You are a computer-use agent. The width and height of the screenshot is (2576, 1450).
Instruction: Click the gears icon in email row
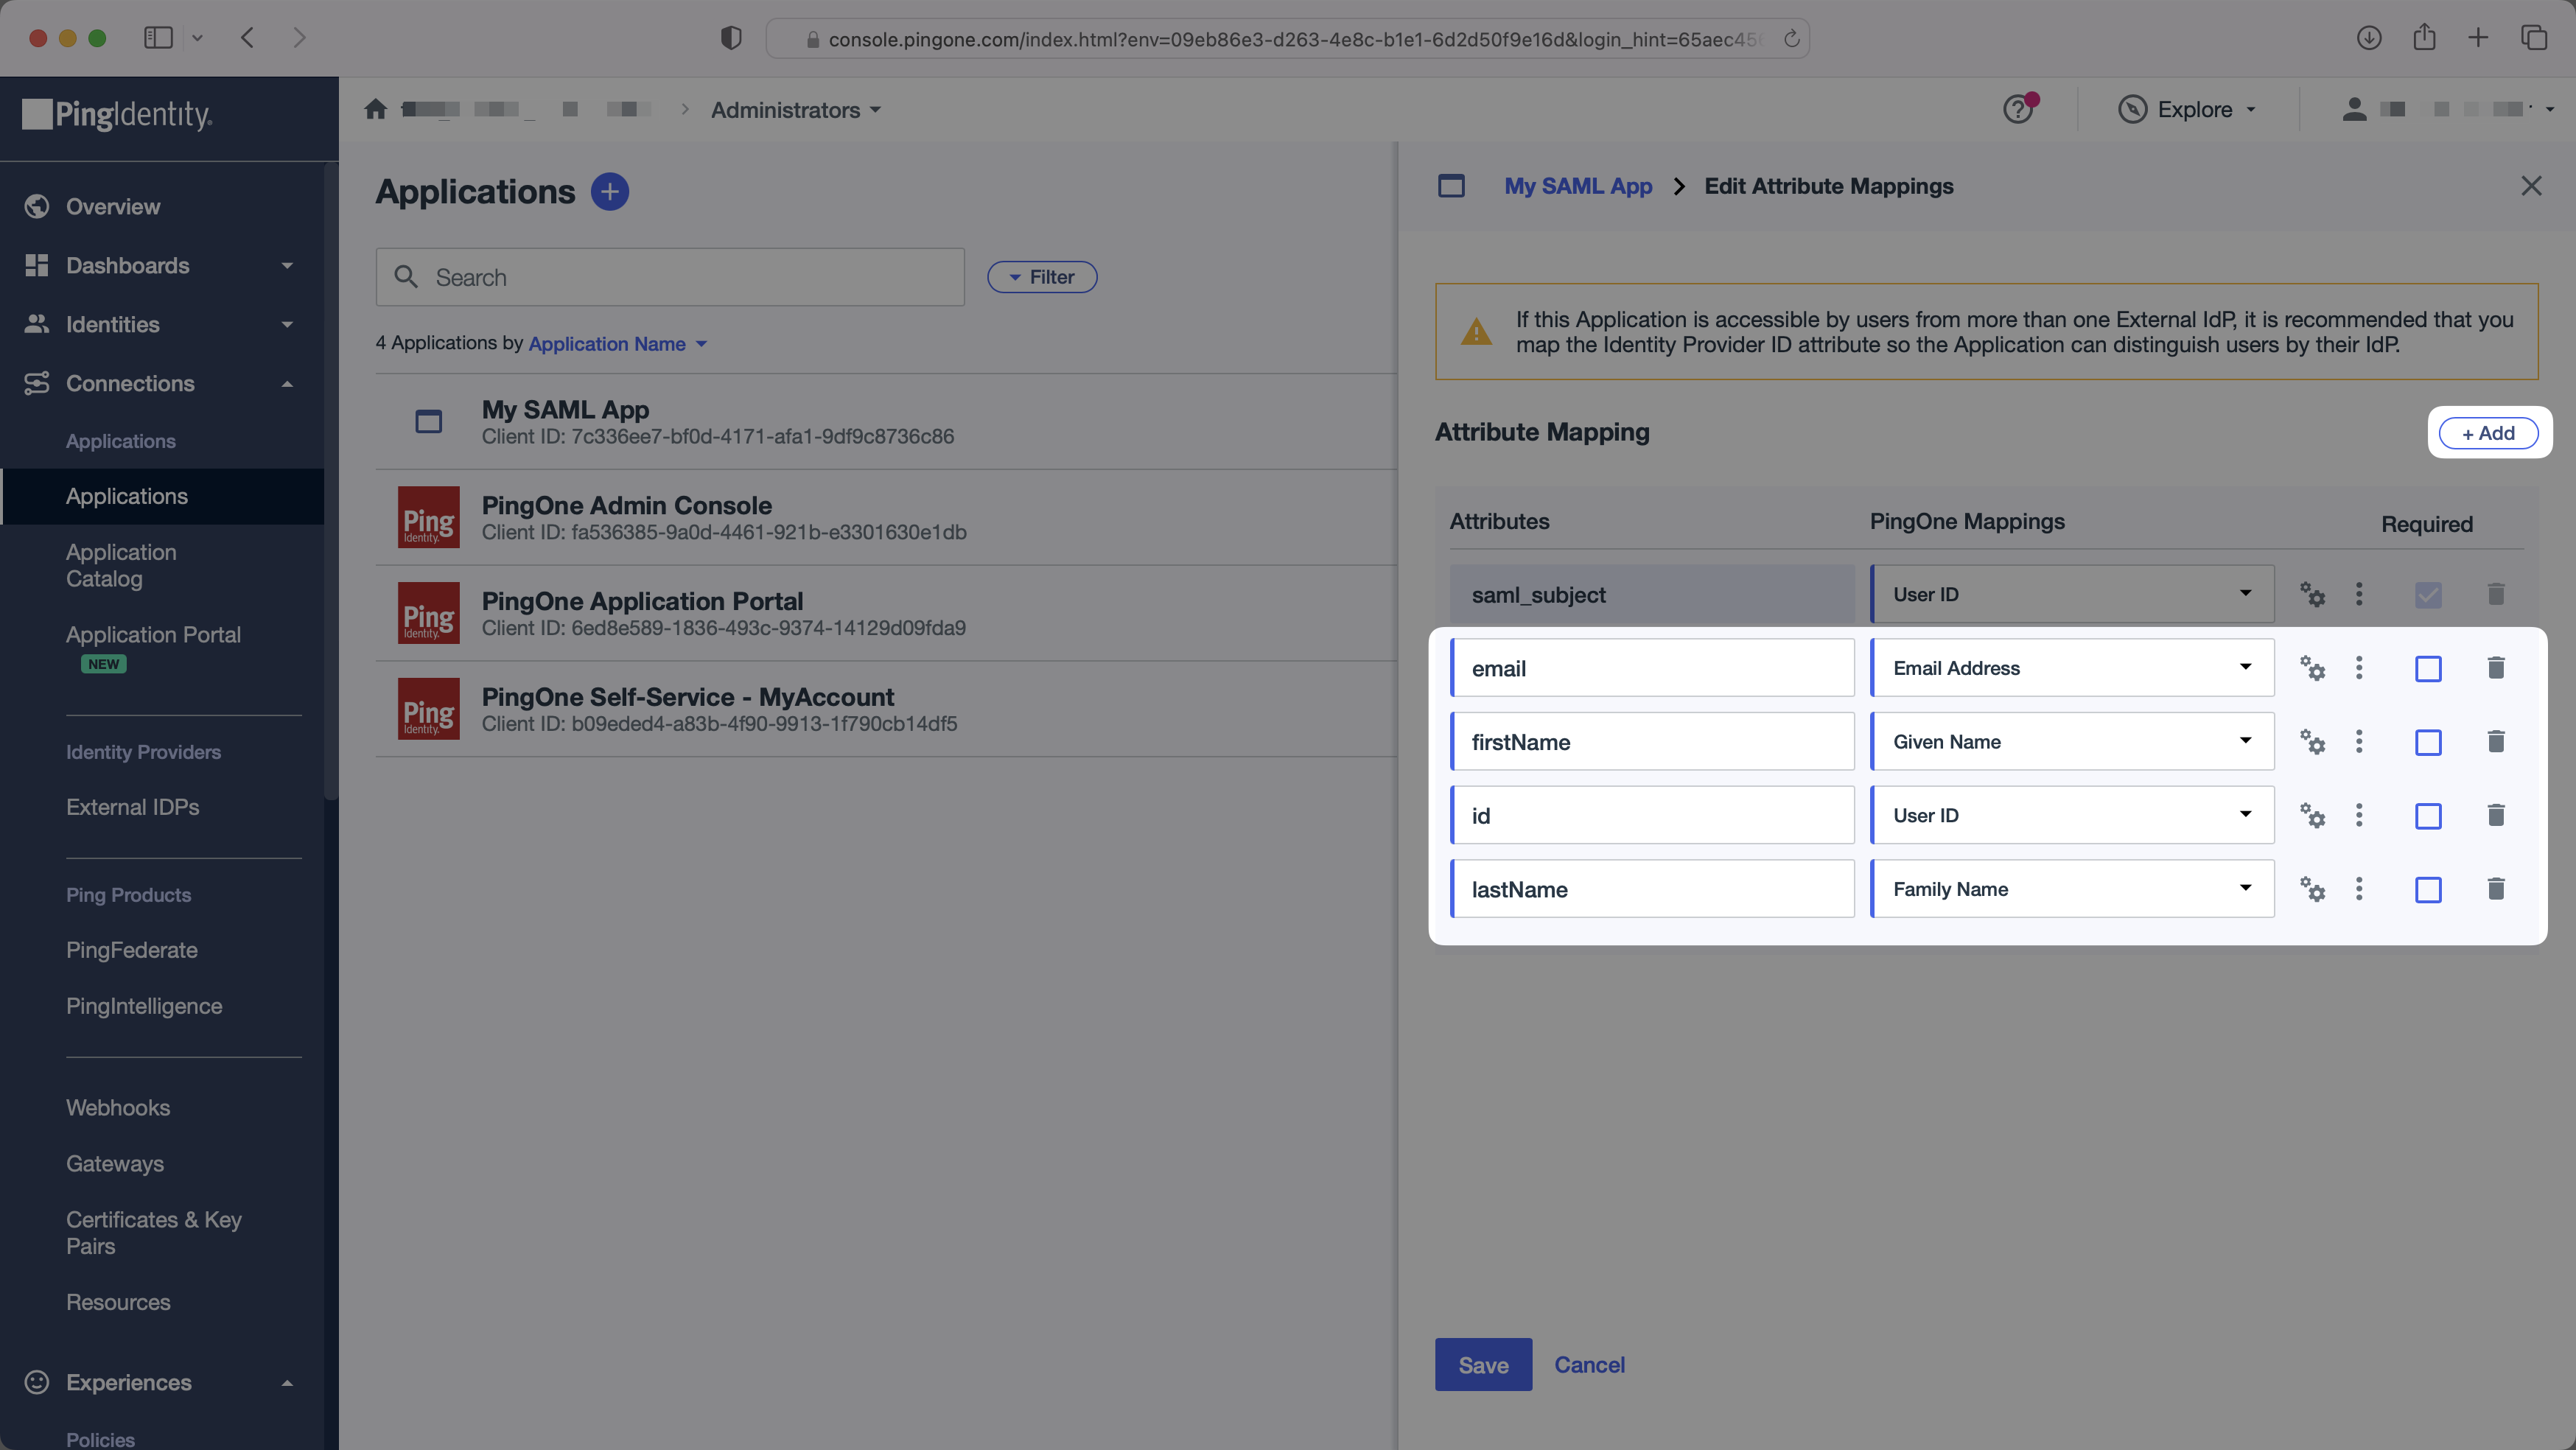(x=2312, y=668)
